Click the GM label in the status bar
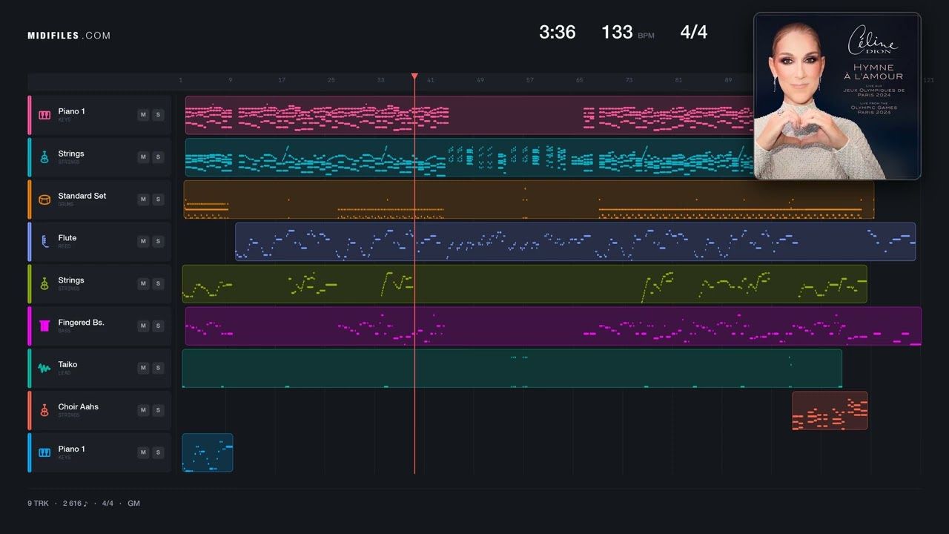Screen dimensions: 949x534 133,504
